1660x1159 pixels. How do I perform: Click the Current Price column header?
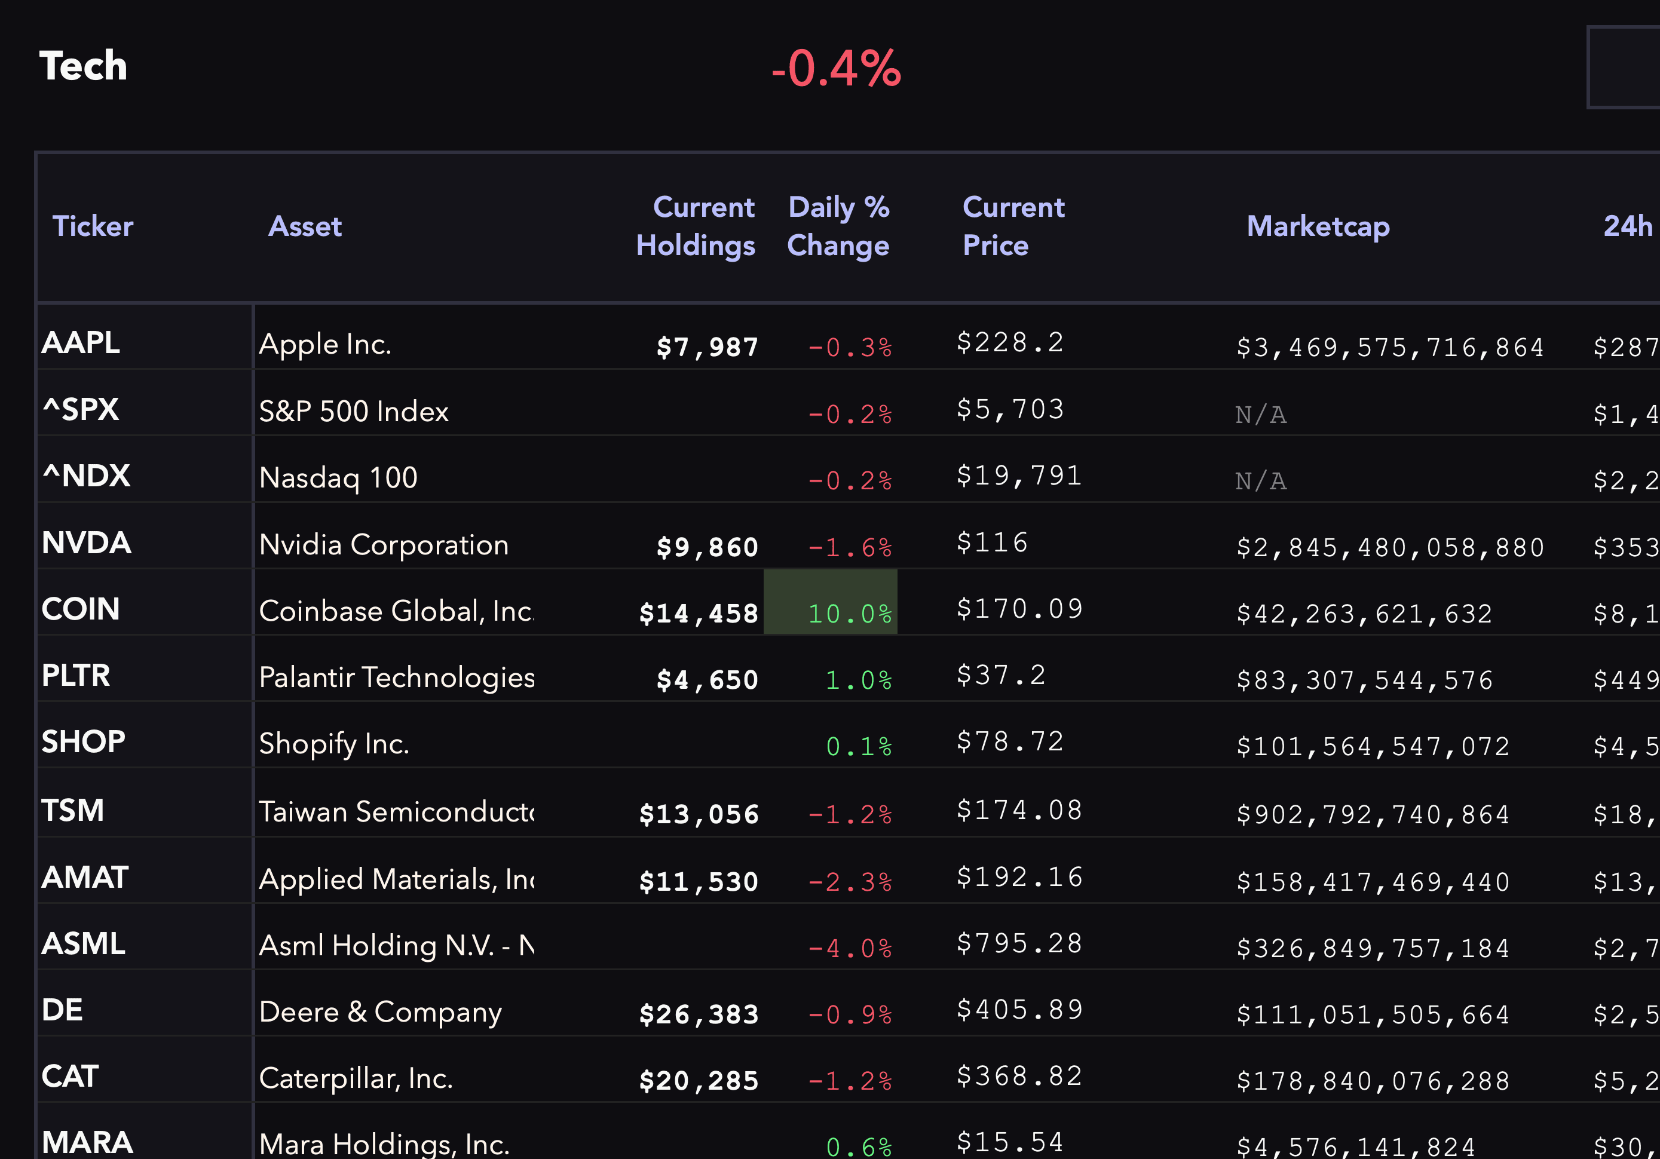coord(1013,226)
